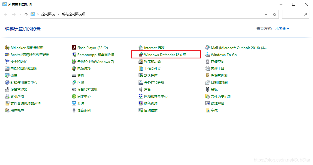Open the 管理工具 gear icon
This screenshot has height=165, width=313.
[x=208, y=69]
